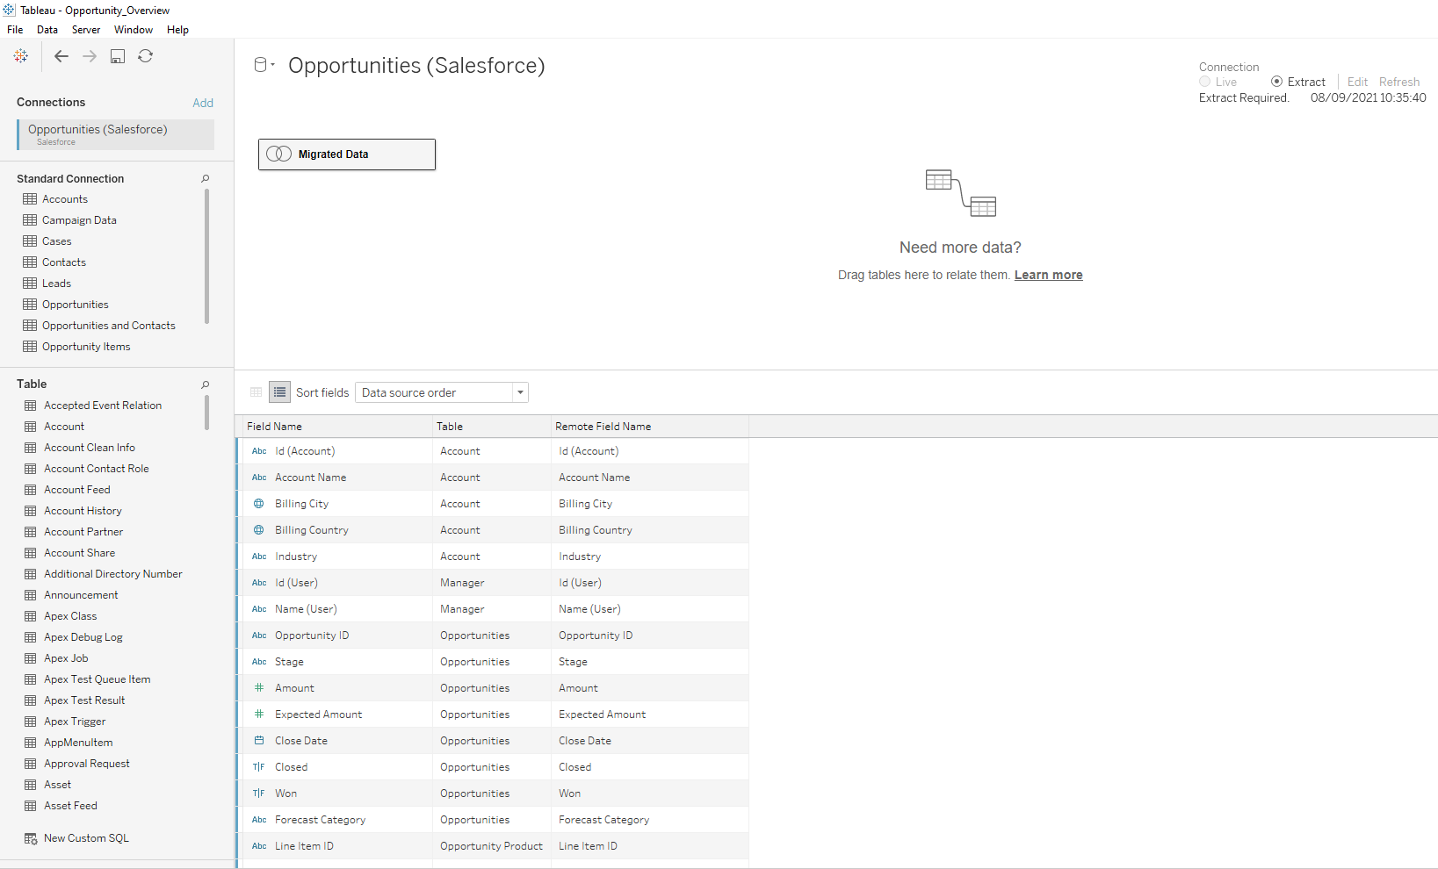The height and width of the screenshot is (869, 1438).
Task: Go forward with the right arrow icon
Action: [x=90, y=56]
